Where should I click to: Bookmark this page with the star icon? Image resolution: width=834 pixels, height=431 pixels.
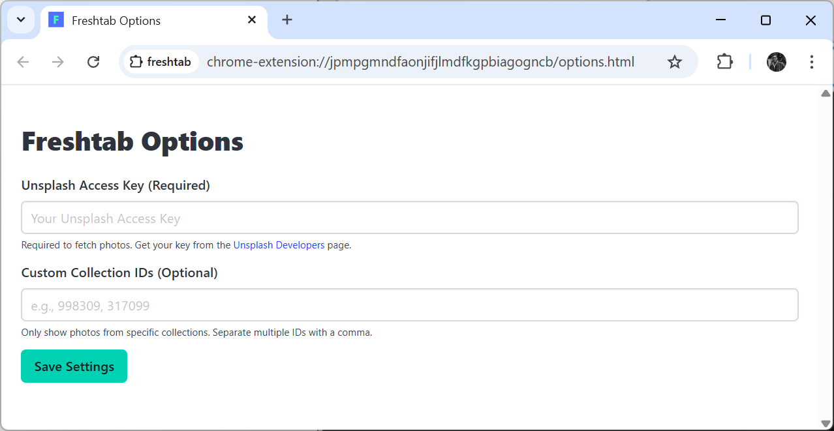click(x=674, y=62)
